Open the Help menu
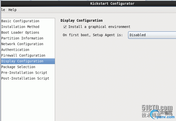 [x=13, y=10]
